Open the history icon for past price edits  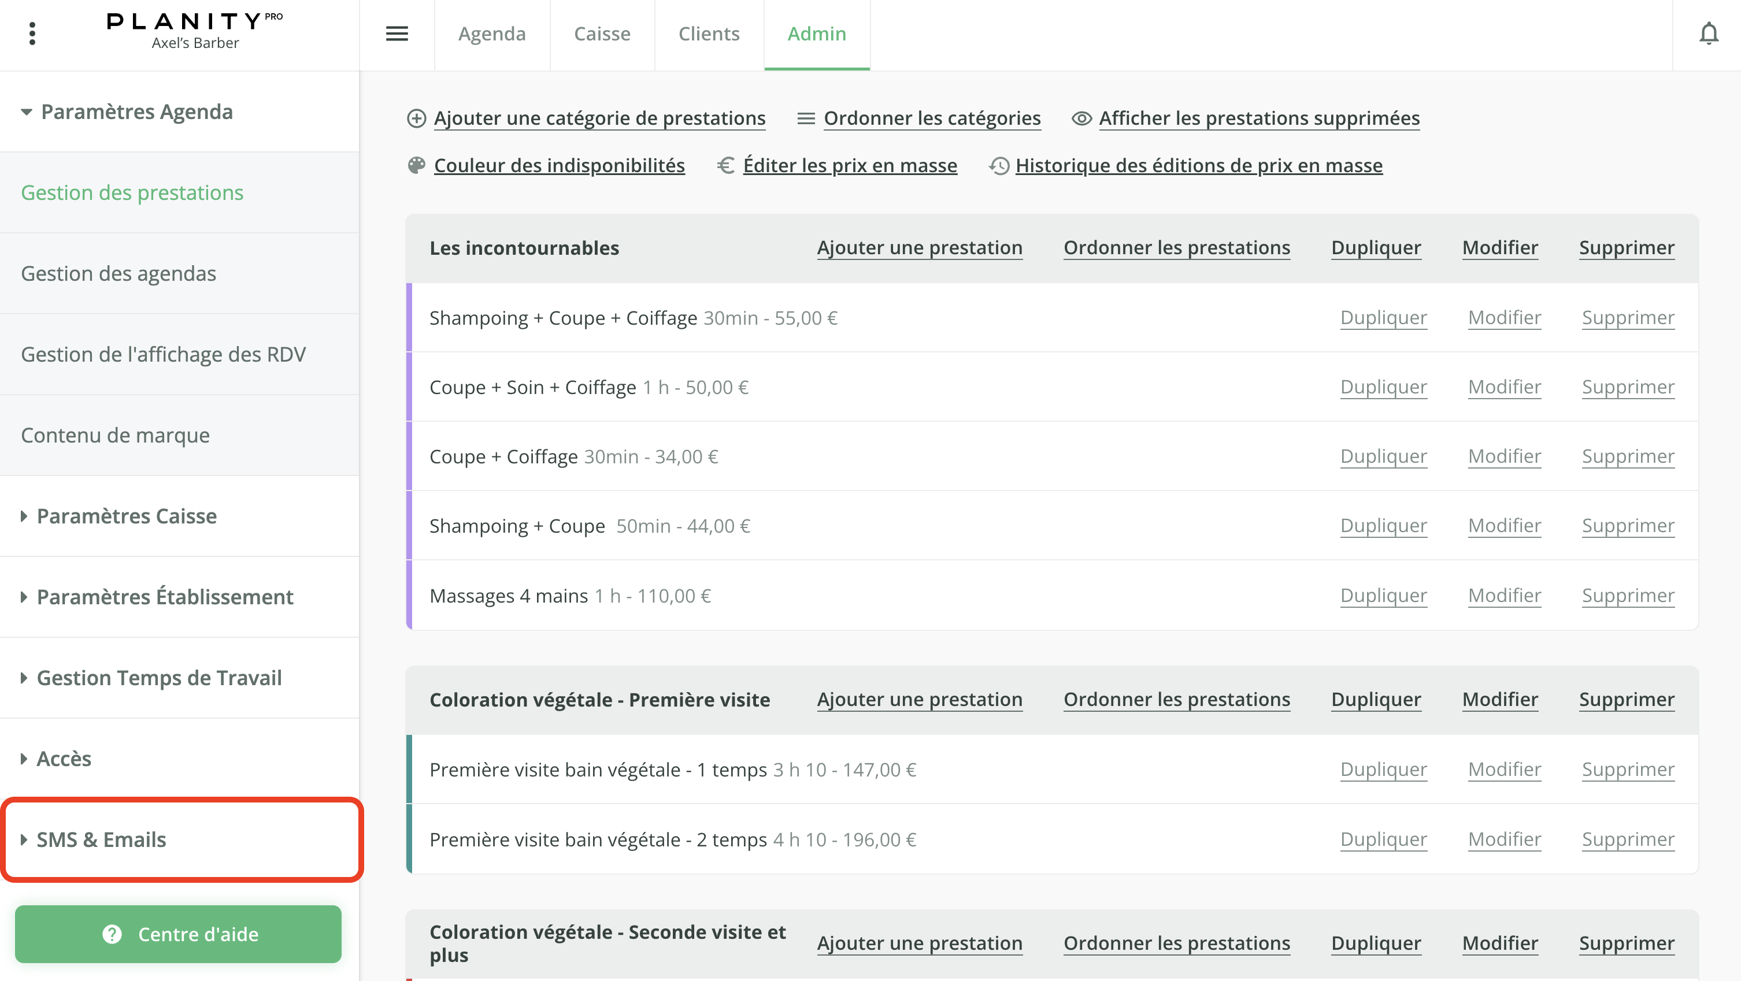pos(998,165)
